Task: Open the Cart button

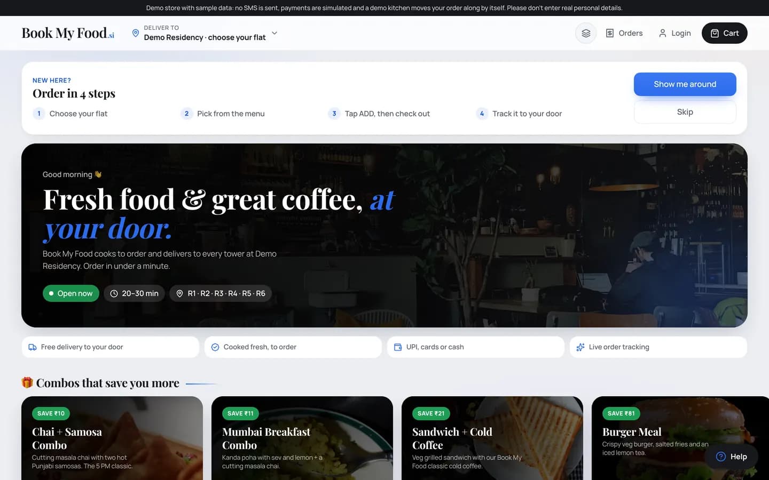Action: click(x=724, y=33)
